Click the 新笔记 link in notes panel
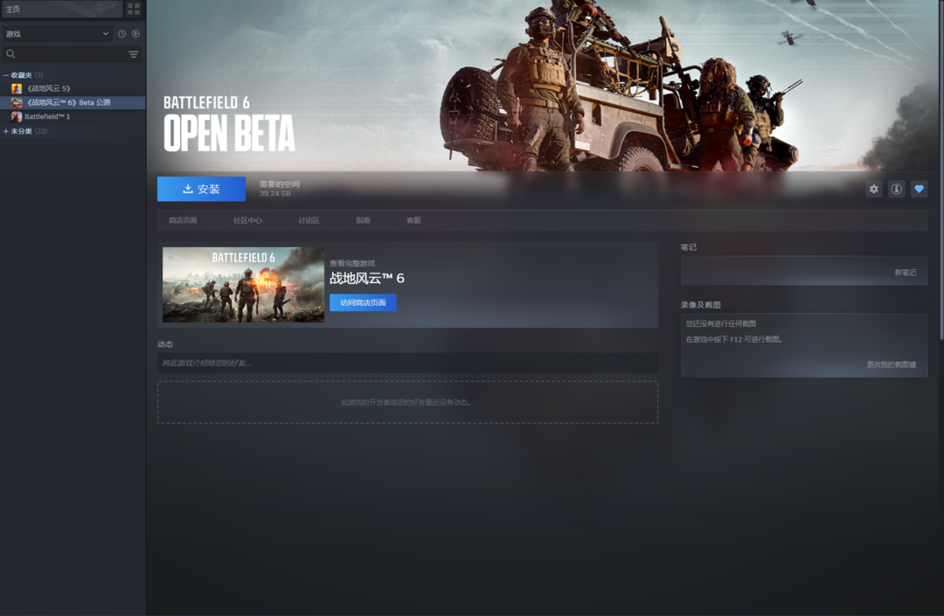The width and height of the screenshot is (944, 616). [x=905, y=273]
